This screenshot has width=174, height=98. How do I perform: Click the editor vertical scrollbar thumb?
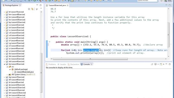(168, 35)
